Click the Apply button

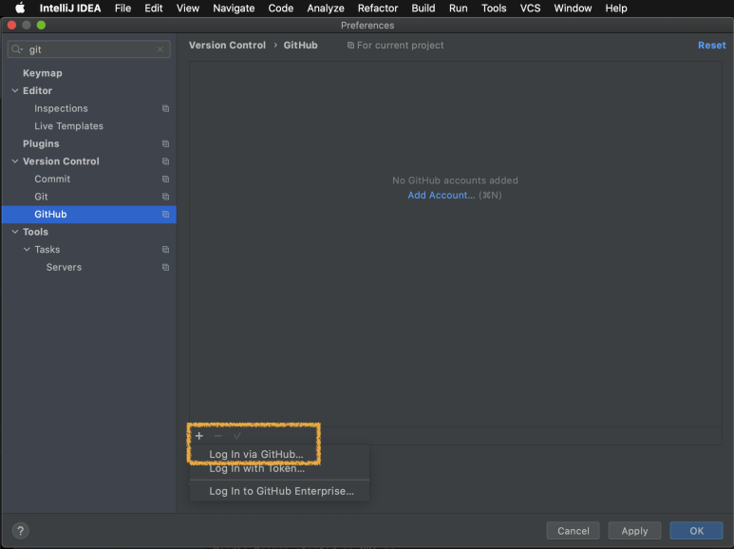coord(634,531)
